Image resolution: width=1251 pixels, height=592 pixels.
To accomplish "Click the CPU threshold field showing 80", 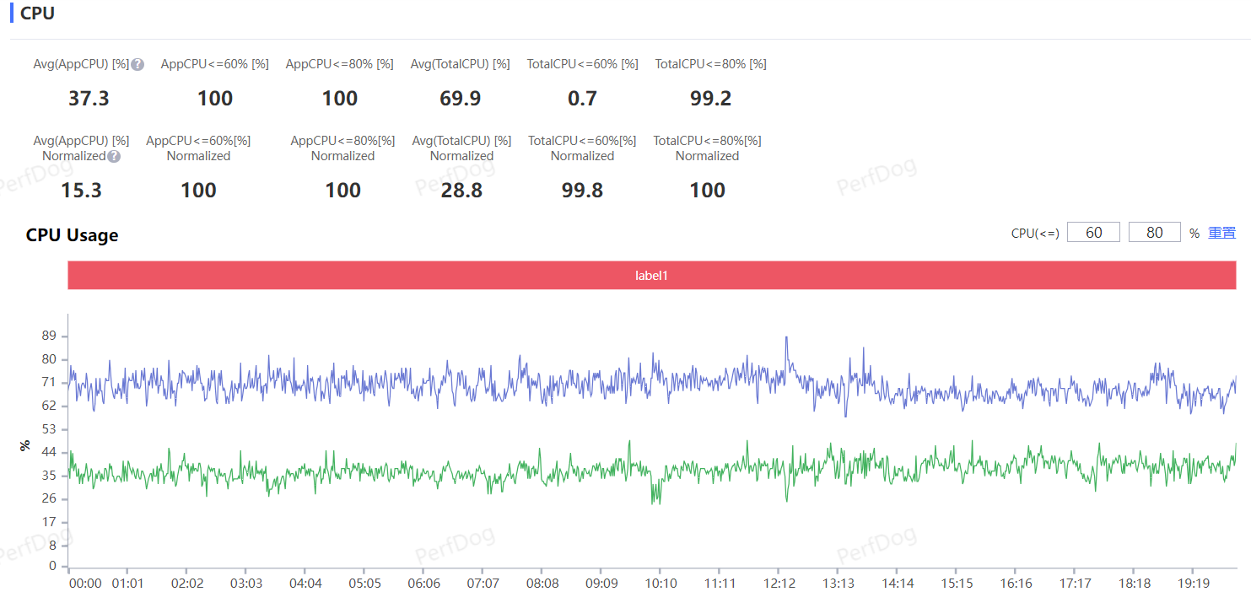I will [1154, 233].
